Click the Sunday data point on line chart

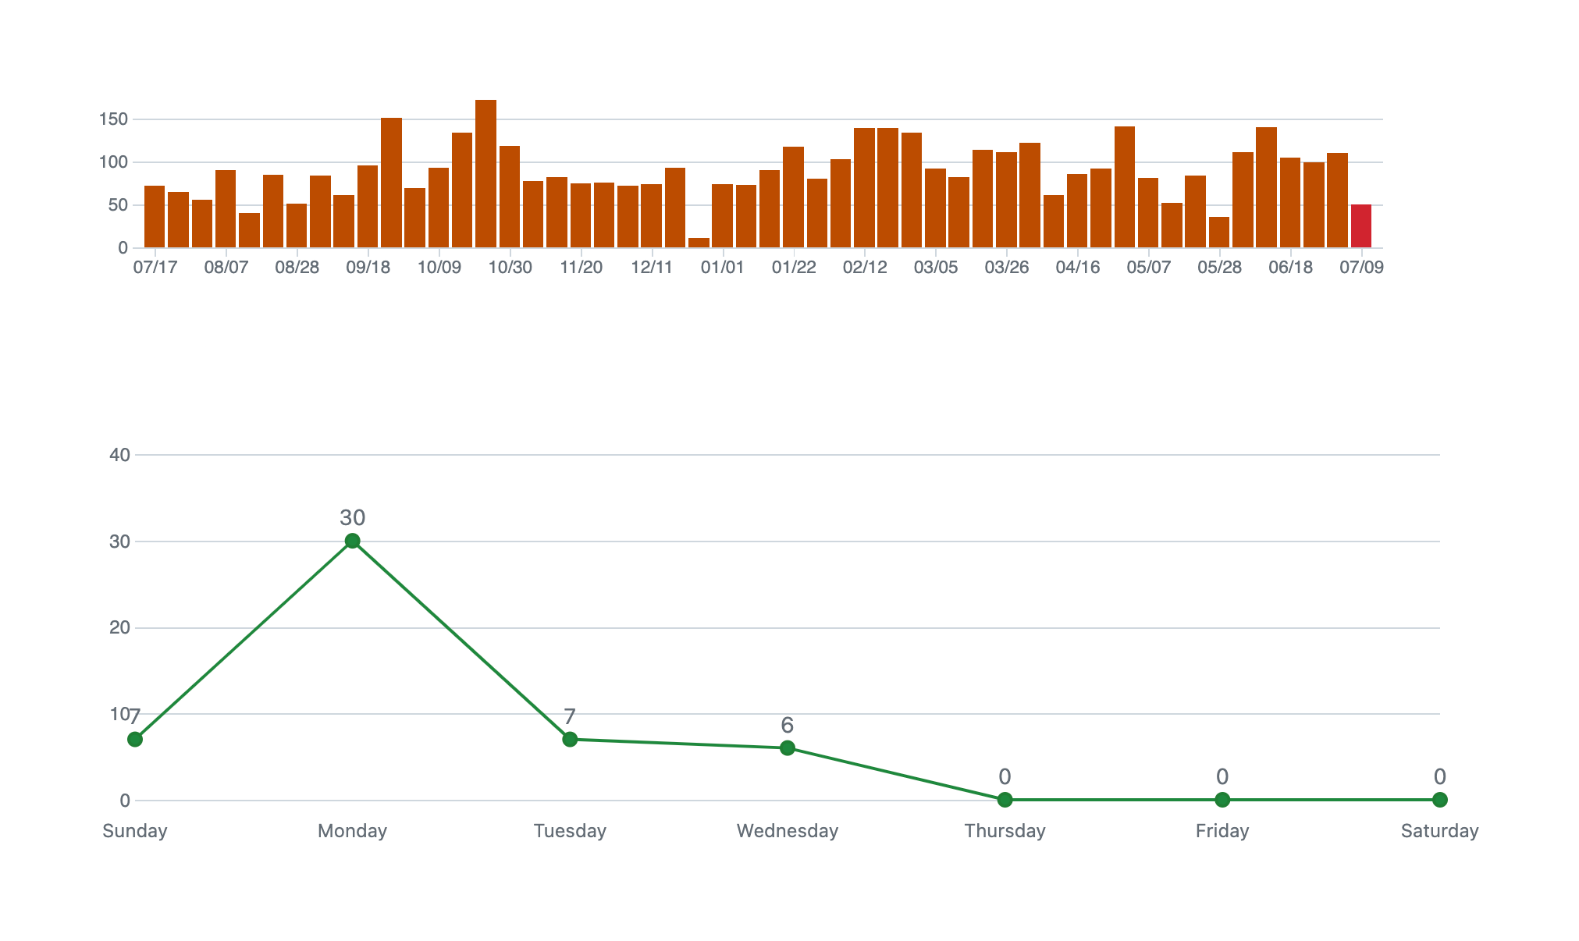[x=135, y=739]
